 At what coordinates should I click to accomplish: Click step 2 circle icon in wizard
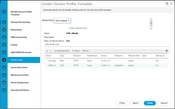(x=4, y=22)
